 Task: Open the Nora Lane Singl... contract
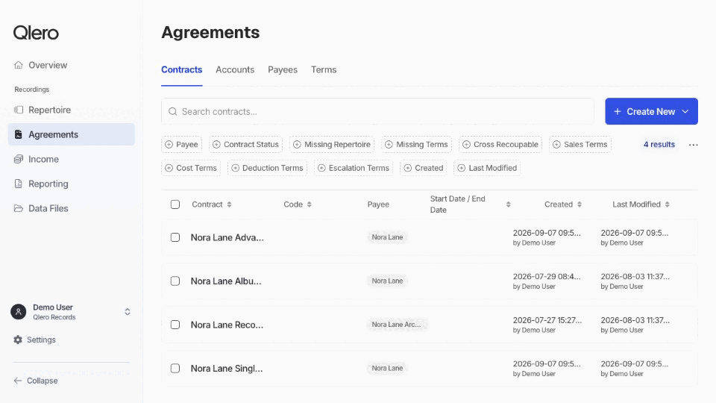(x=227, y=368)
